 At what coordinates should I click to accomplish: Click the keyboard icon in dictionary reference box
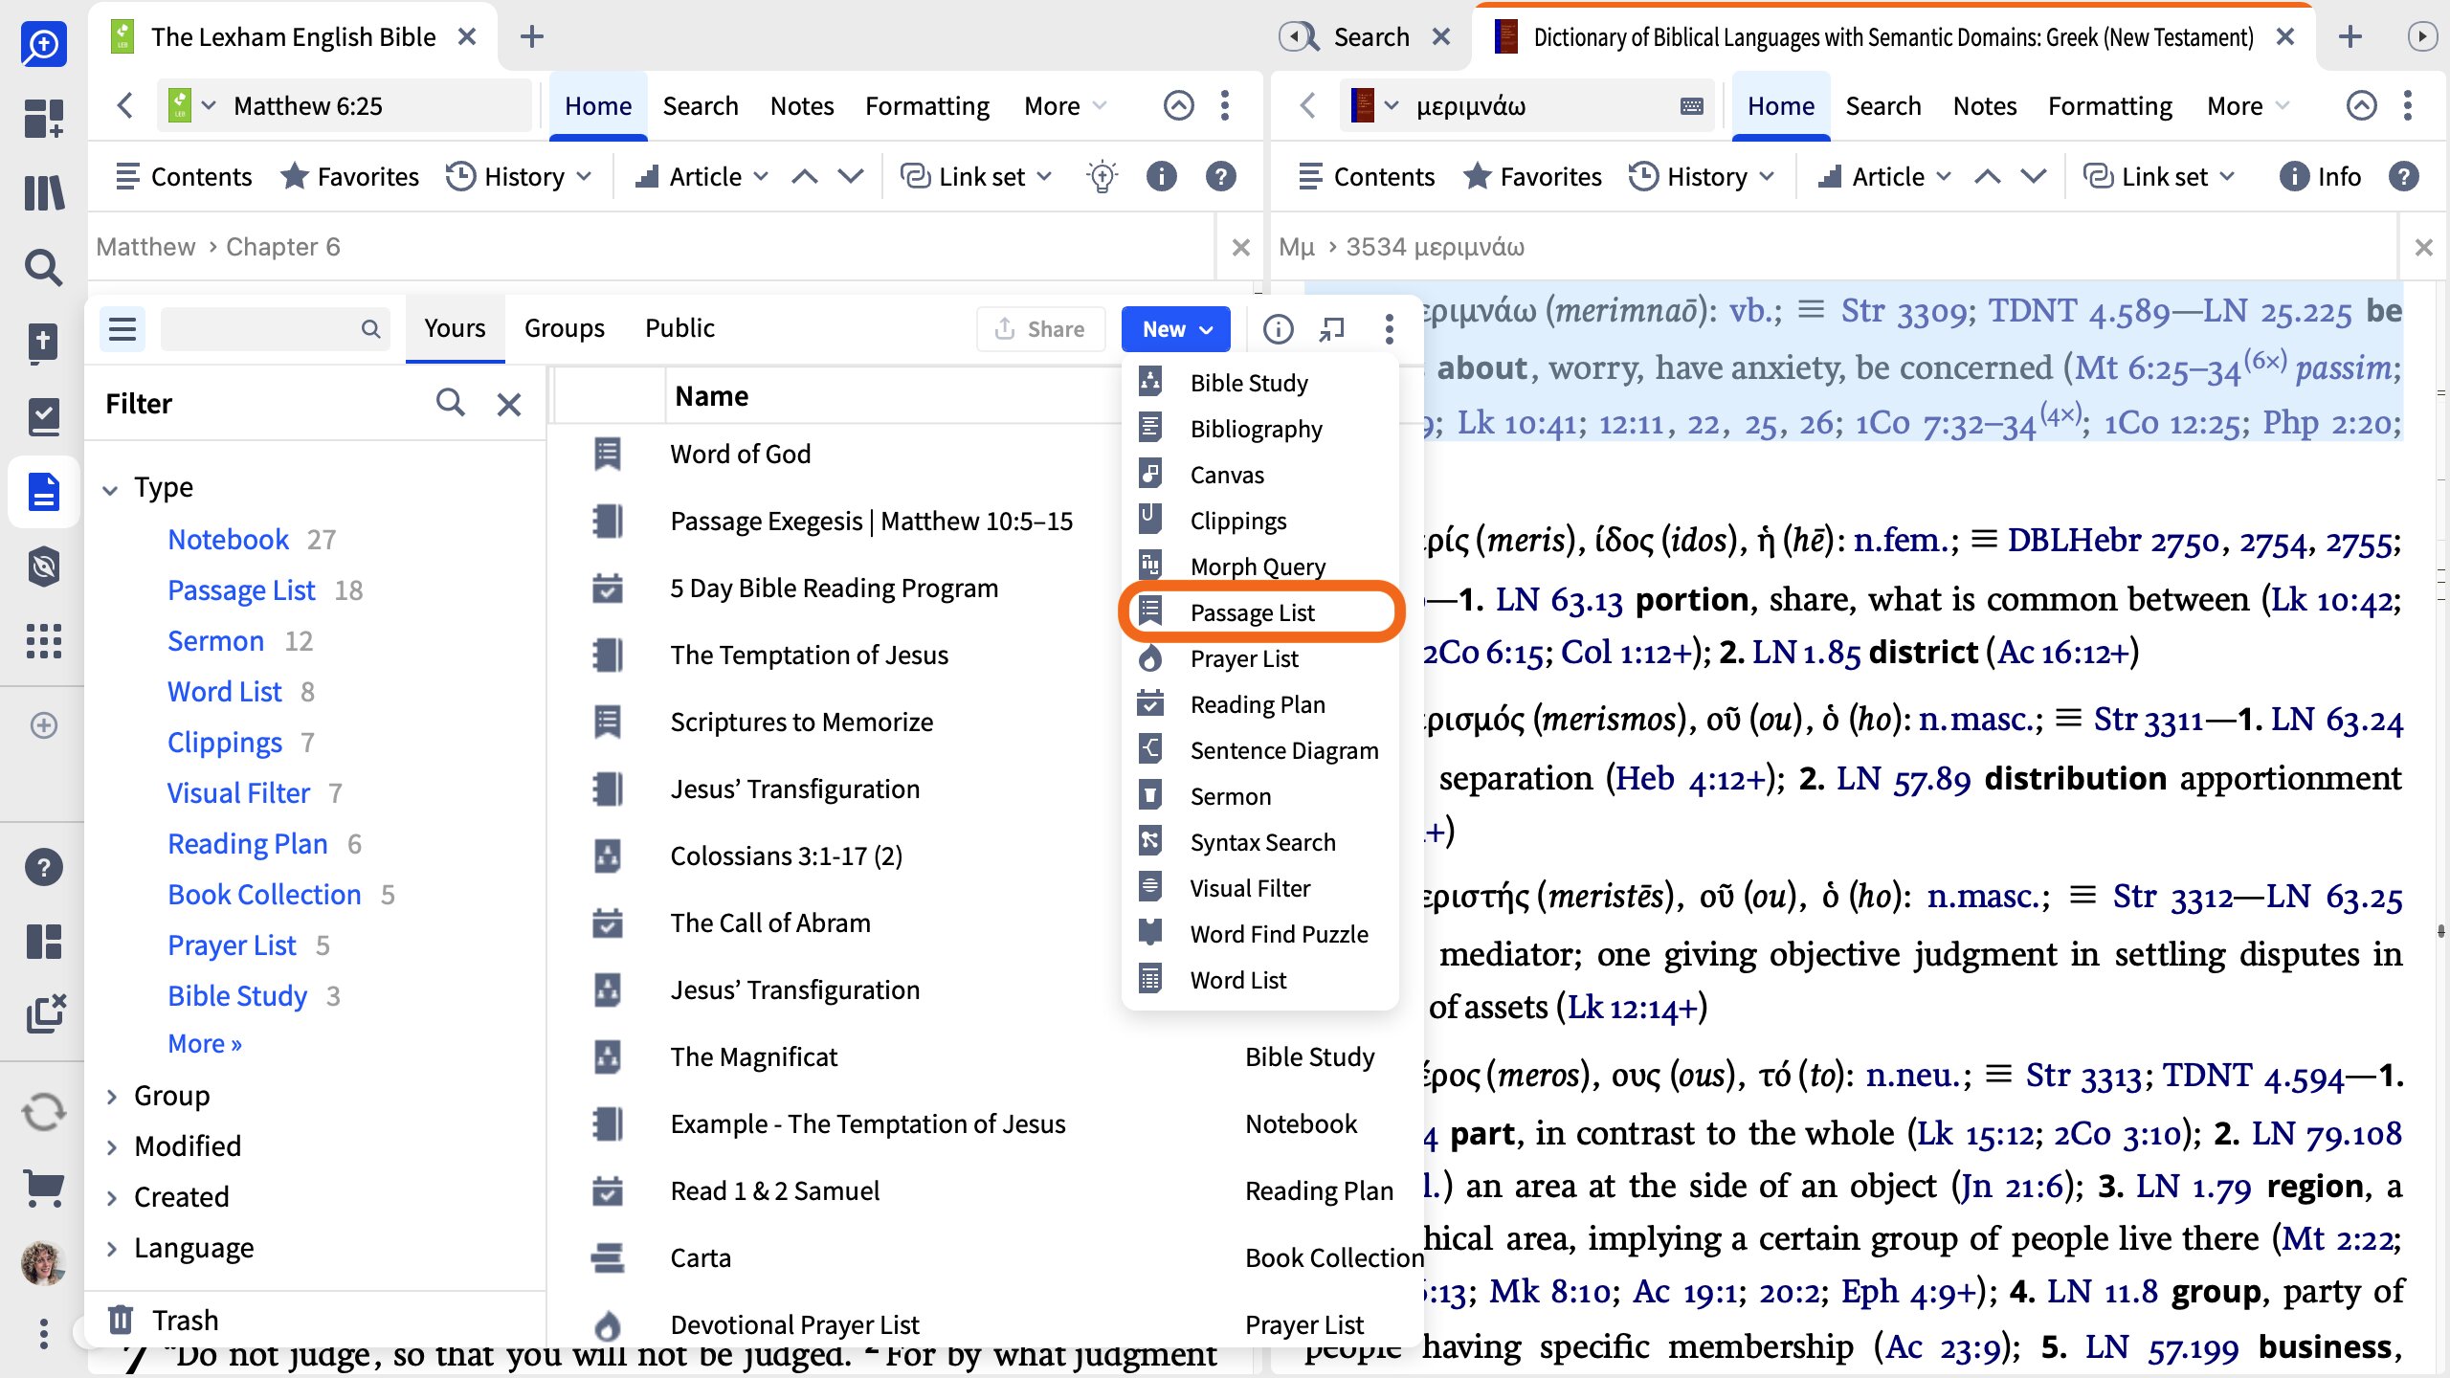(1691, 105)
